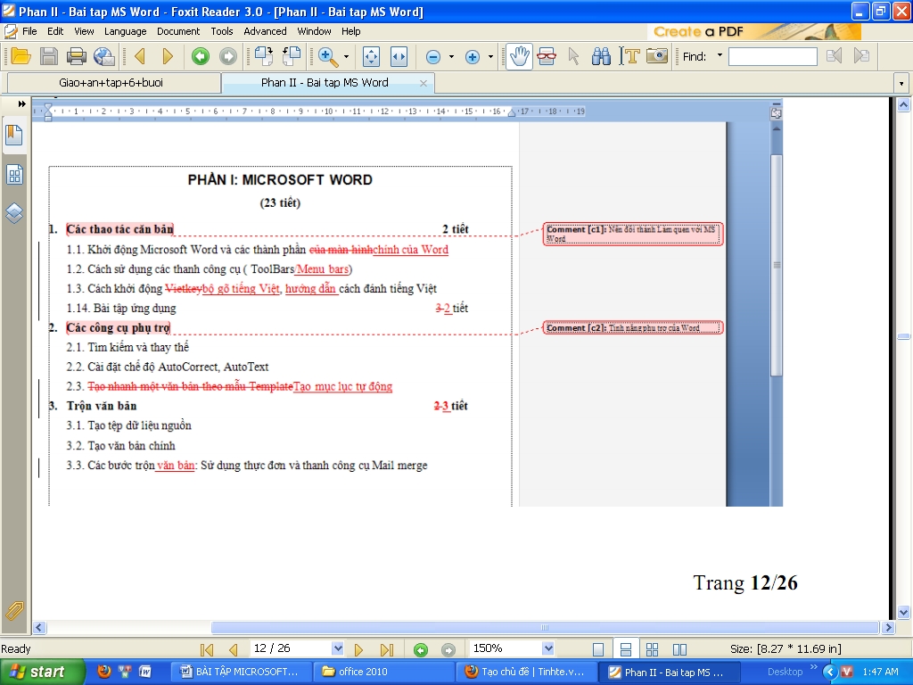Zoom out with the minus icon
Screen dimensions: 913x685
pos(434,56)
